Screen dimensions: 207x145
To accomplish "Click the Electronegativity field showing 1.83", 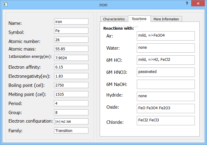I will pyautogui.click(x=71, y=76).
